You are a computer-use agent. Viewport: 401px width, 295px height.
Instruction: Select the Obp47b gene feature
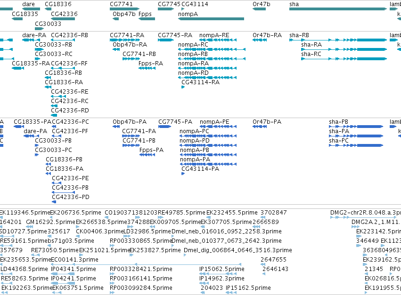point(115,19)
